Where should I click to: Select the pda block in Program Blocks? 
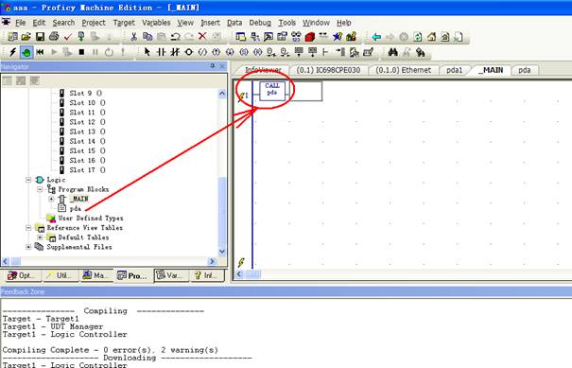coord(75,208)
